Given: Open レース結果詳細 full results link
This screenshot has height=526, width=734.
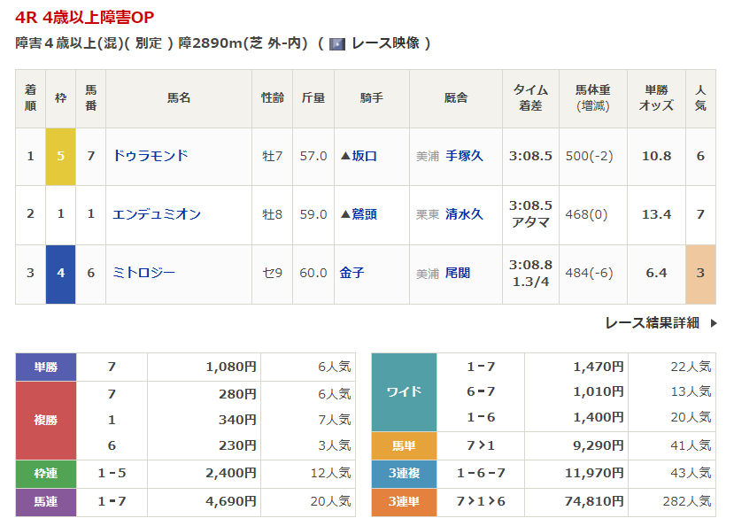Looking at the screenshot, I should 652,323.
